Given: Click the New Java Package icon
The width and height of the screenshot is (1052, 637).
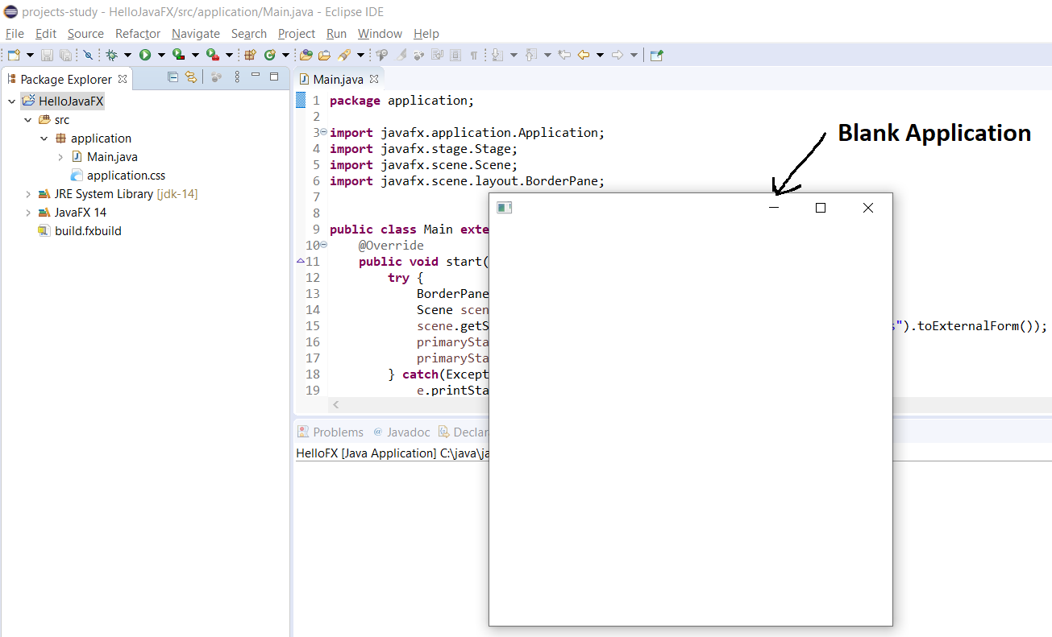Looking at the screenshot, I should tap(250, 55).
